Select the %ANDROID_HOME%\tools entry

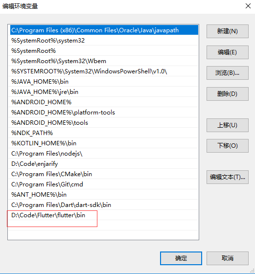[x=103, y=123]
